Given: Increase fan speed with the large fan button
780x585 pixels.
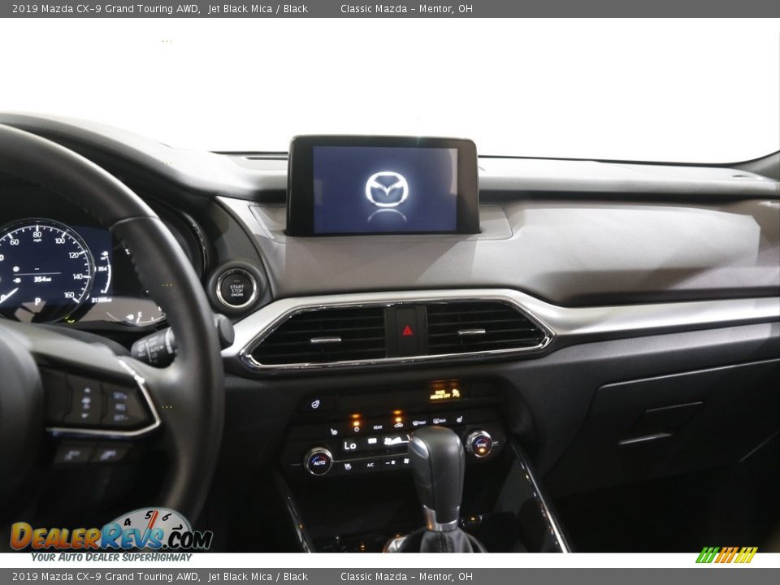Looking at the screenshot, I should pos(406,461).
